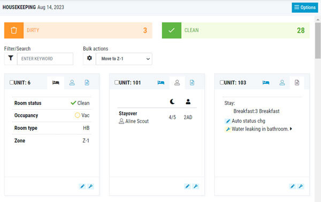The height and width of the screenshot is (202, 321).
Task: Click the Room type HB value
Action: (x=86, y=128)
